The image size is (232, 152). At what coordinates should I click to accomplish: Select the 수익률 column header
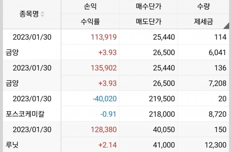pyautogui.click(x=90, y=22)
